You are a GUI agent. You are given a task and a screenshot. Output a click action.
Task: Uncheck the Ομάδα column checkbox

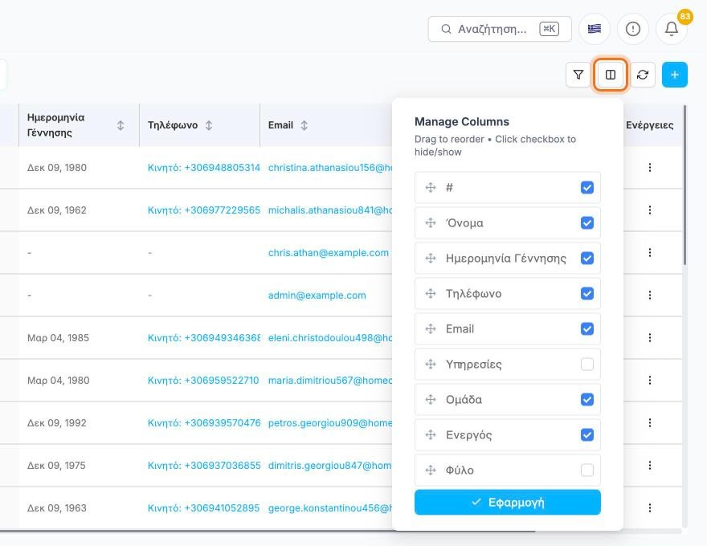(587, 400)
